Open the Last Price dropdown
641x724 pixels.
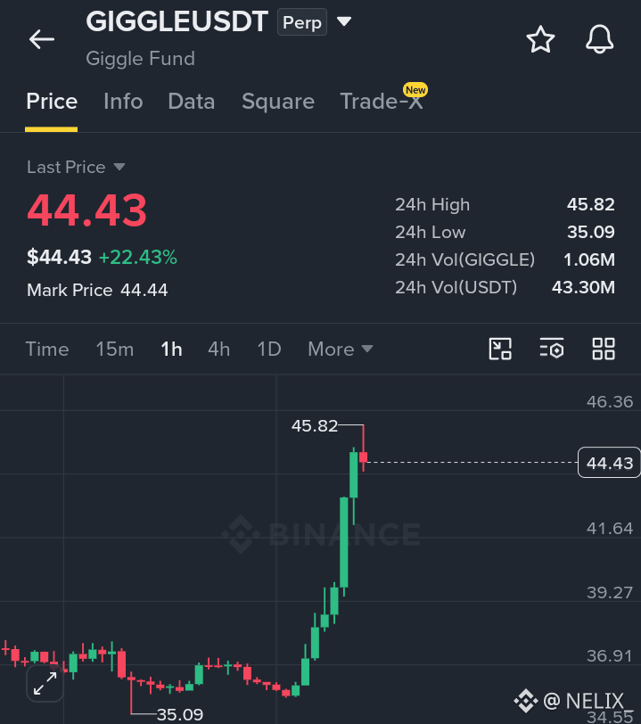click(x=76, y=167)
